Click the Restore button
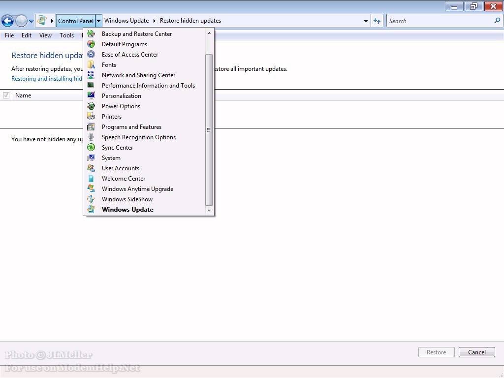Screen dimensions: 504x378 (x=436, y=352)
